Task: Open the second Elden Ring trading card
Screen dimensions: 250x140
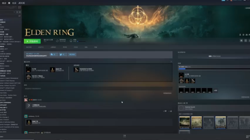Action: pos(197,123)
